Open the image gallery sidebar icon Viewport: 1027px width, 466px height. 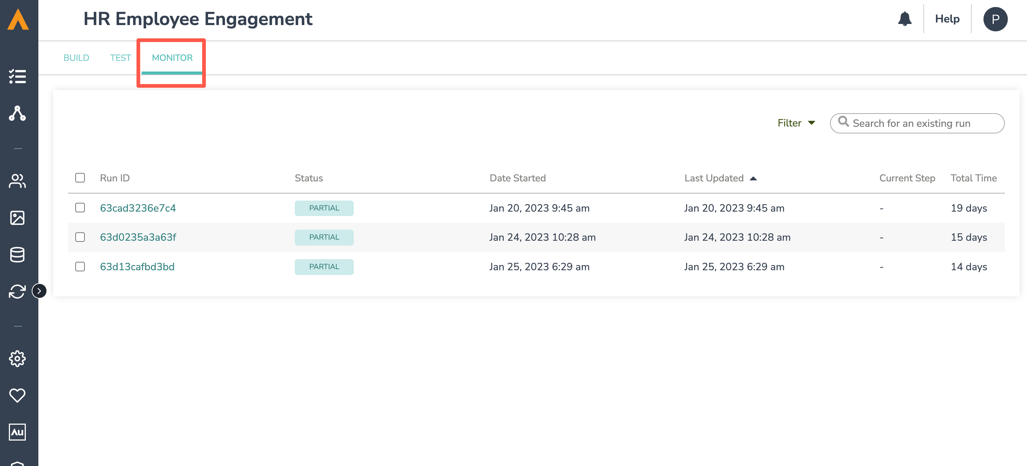tap(18, 218)
